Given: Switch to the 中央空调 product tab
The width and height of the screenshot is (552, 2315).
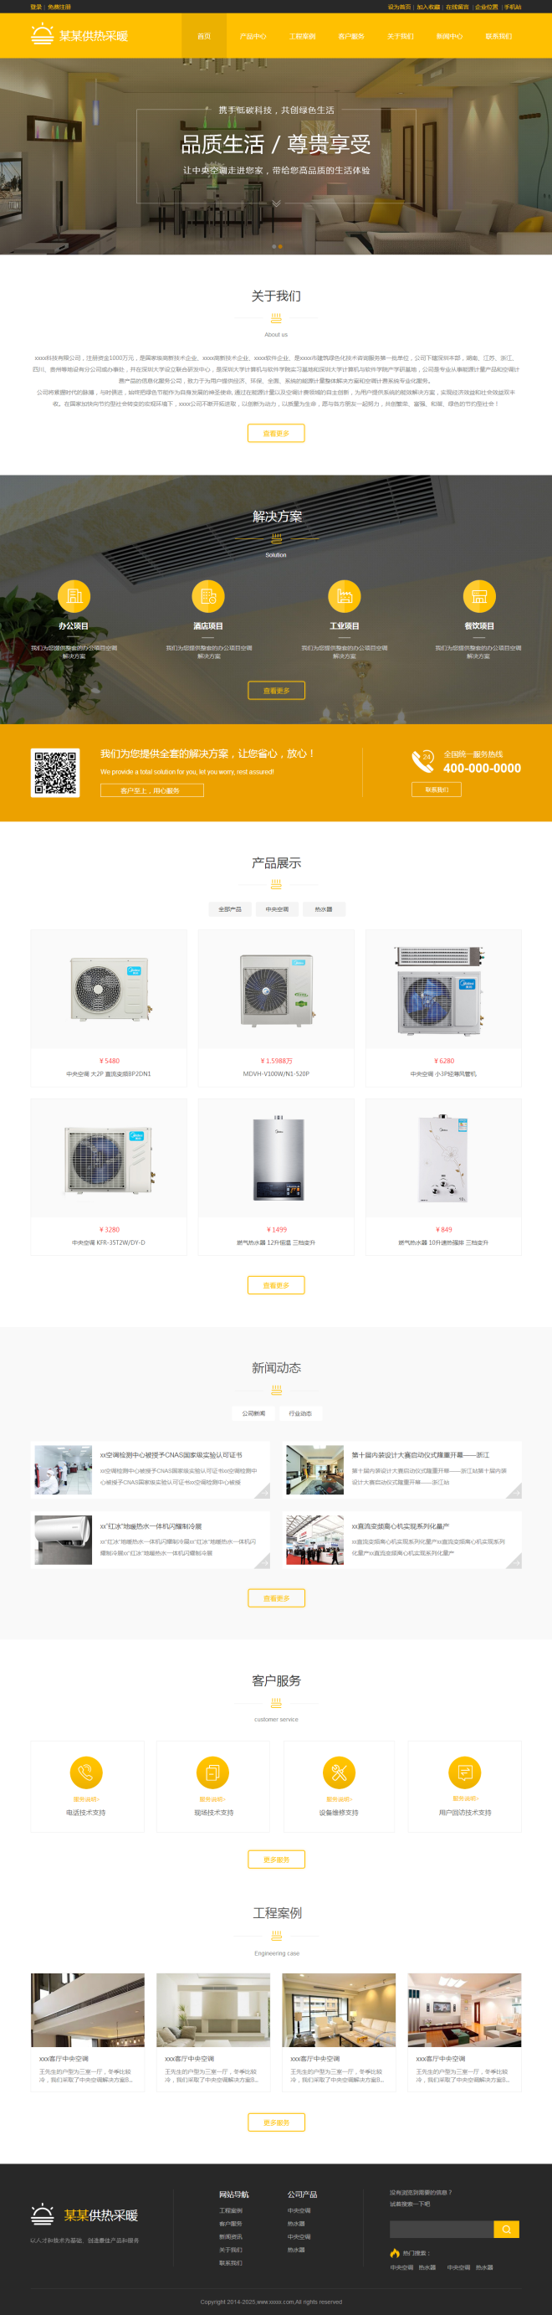Looking at the screenshot, I should 278,909.
